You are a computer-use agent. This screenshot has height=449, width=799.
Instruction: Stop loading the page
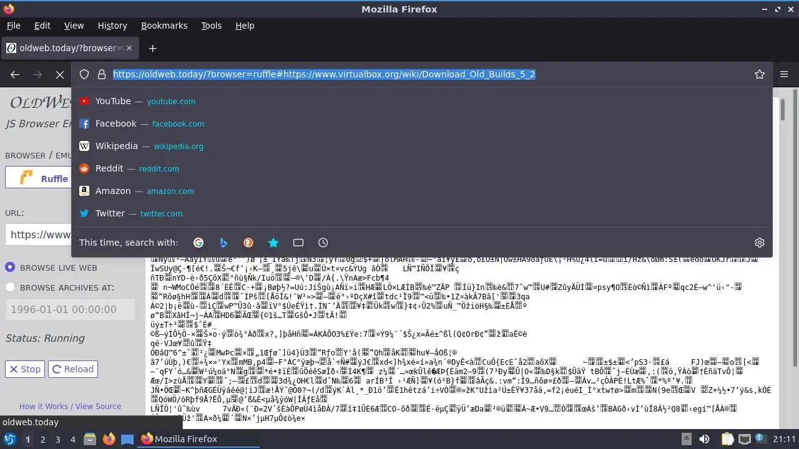tap(60, 74)
